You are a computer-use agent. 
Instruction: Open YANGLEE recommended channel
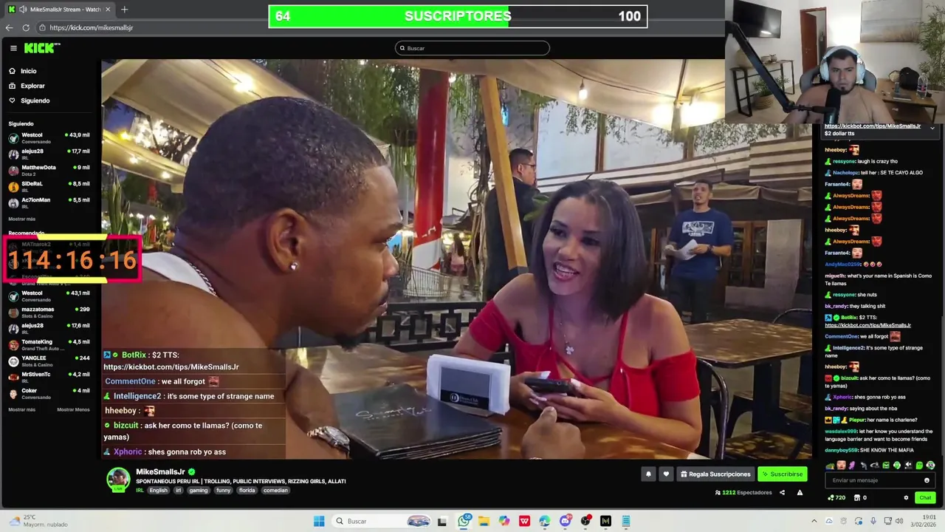(49, 361)
